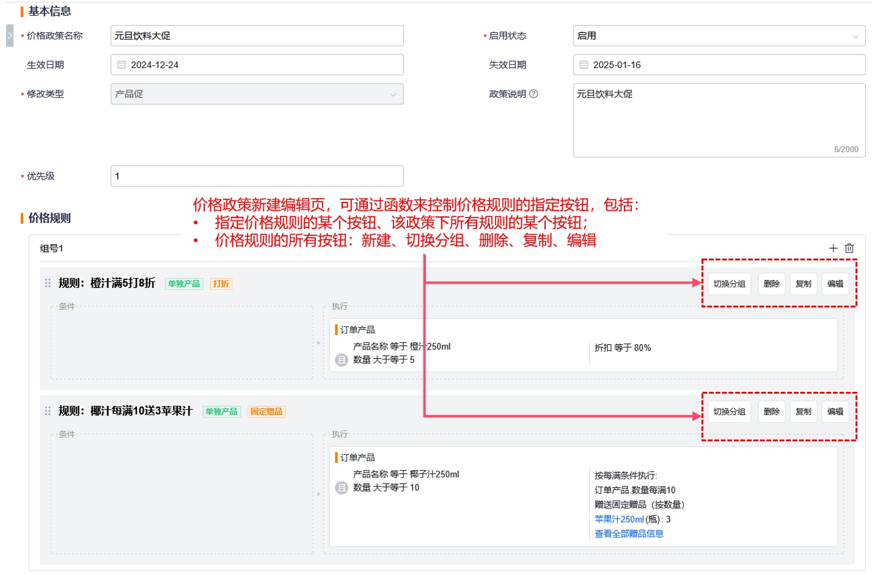872x574 pixels.
Task: Click the 生效日期 field showing 2024-12-24
Action: (x=257, y=65)
